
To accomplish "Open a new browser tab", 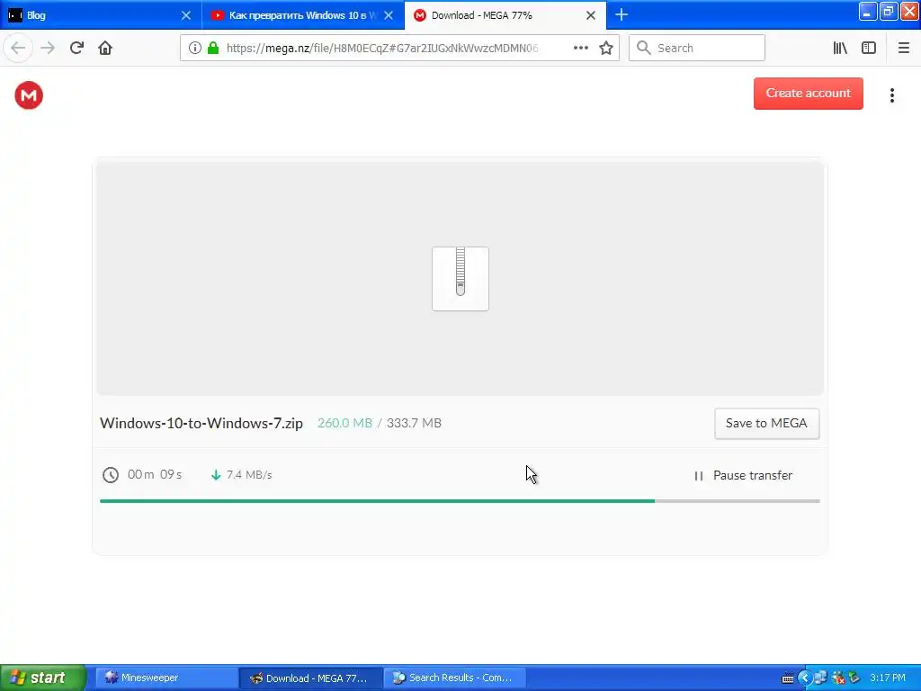I will [621, 15].
